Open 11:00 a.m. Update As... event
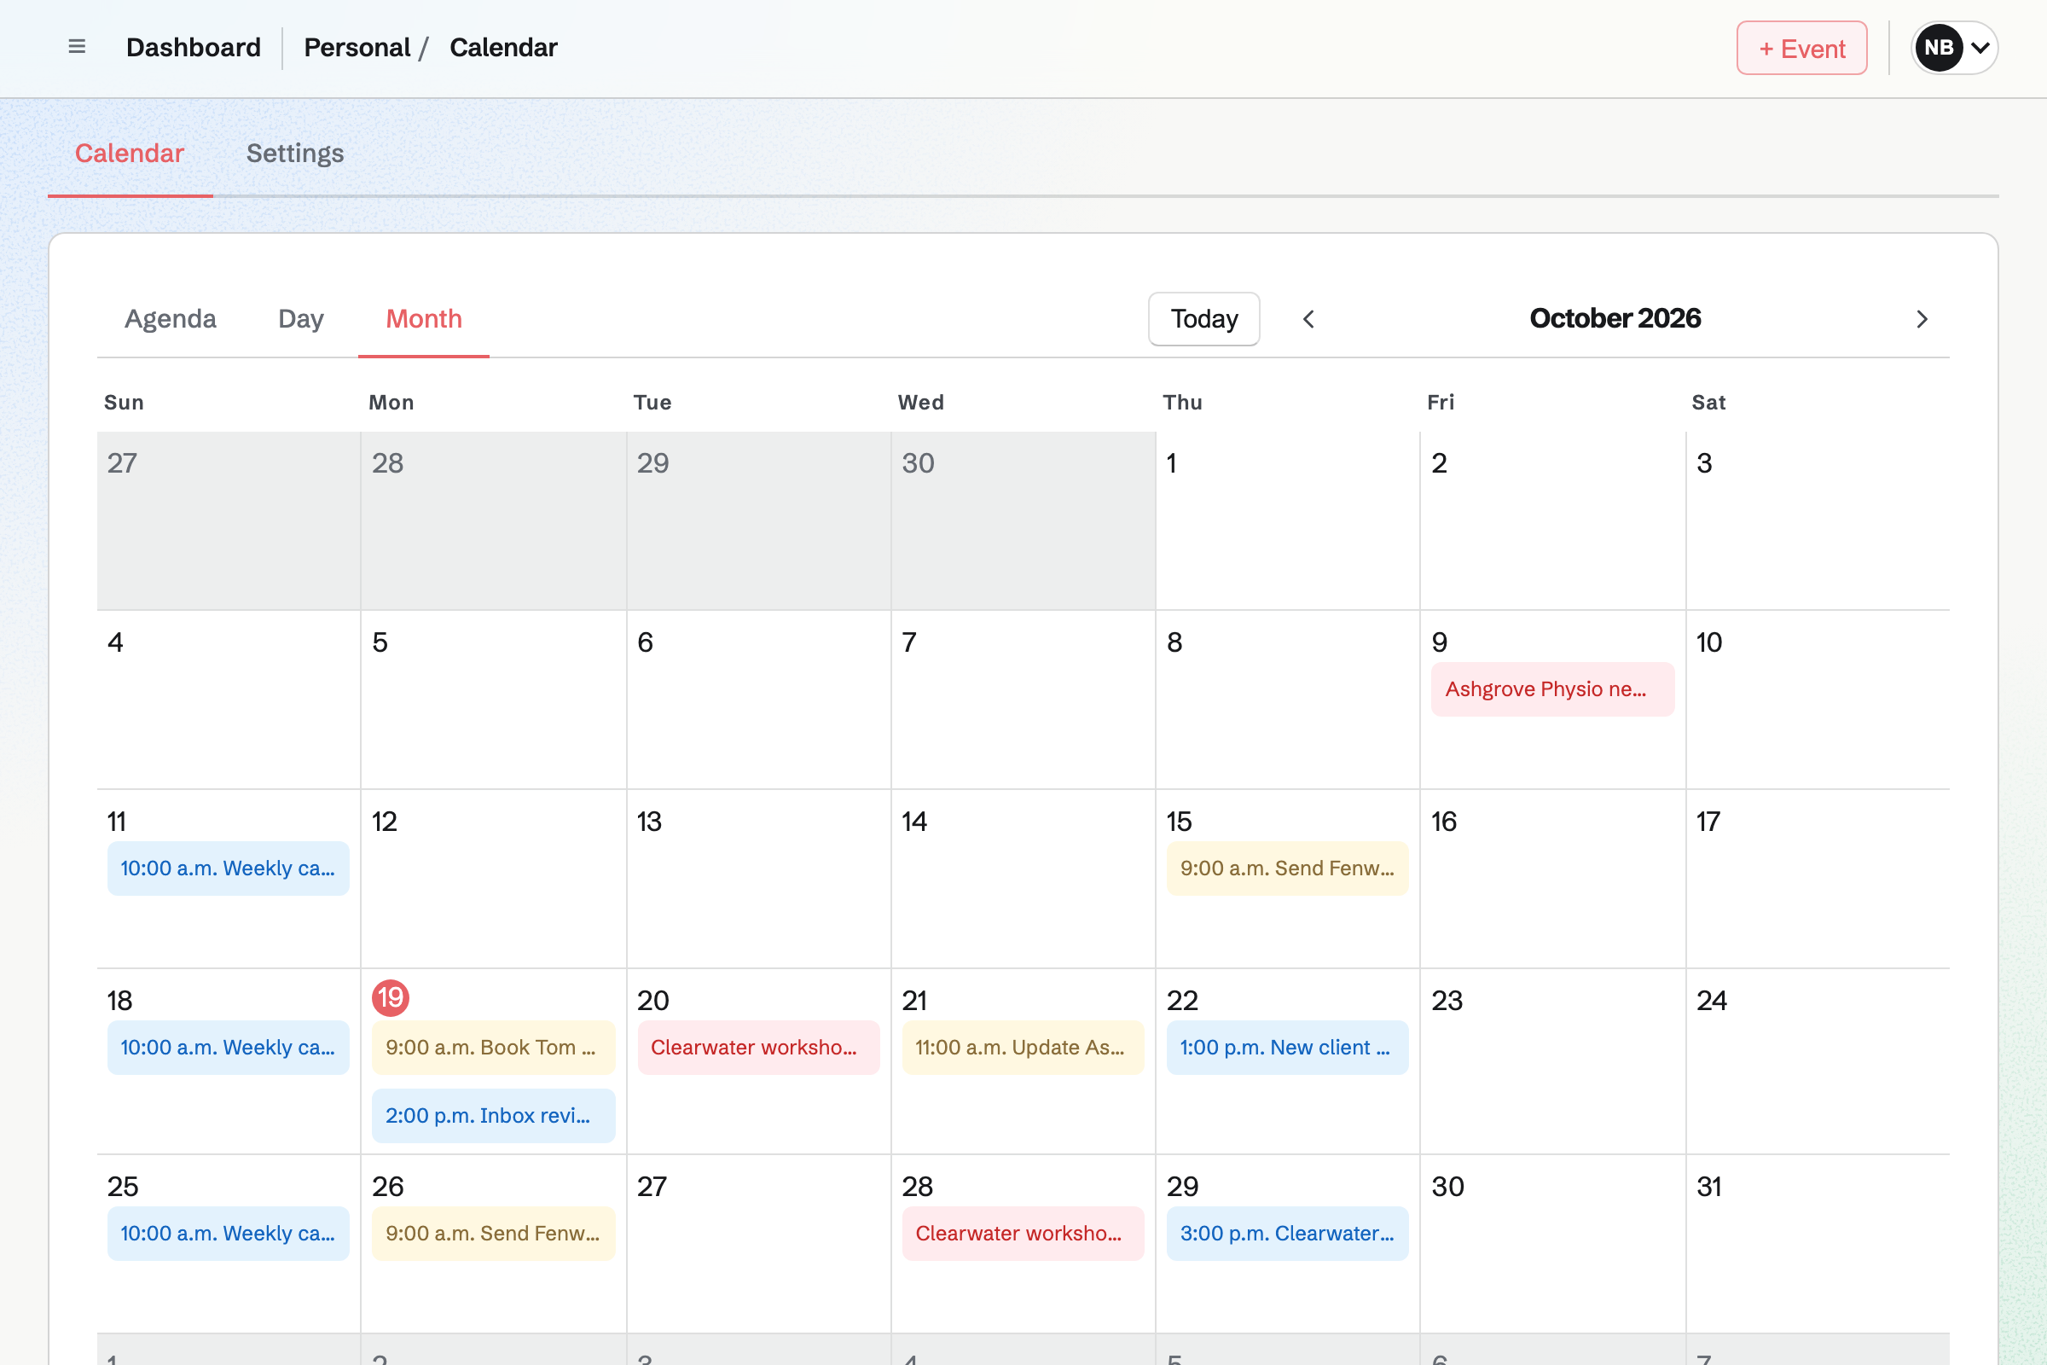 (1023, 1048)
